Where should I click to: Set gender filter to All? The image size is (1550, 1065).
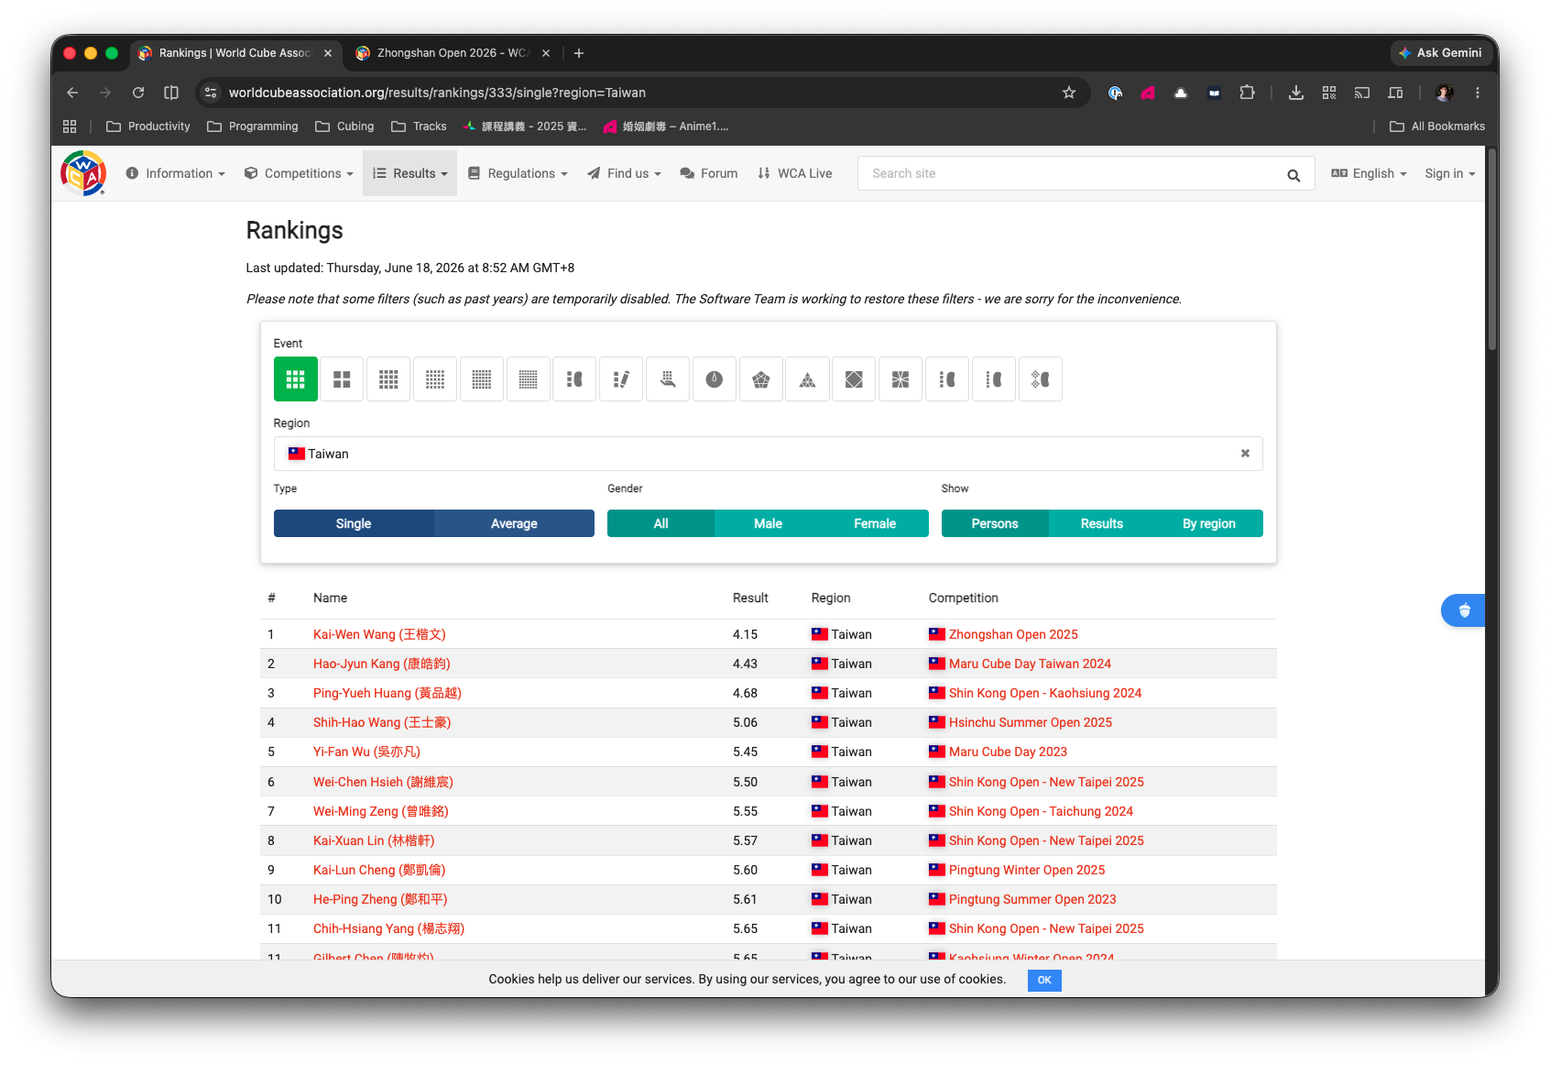pos(660,523)
